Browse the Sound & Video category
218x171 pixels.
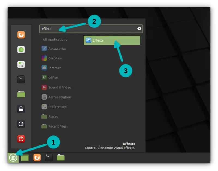(x=60, y=87)
